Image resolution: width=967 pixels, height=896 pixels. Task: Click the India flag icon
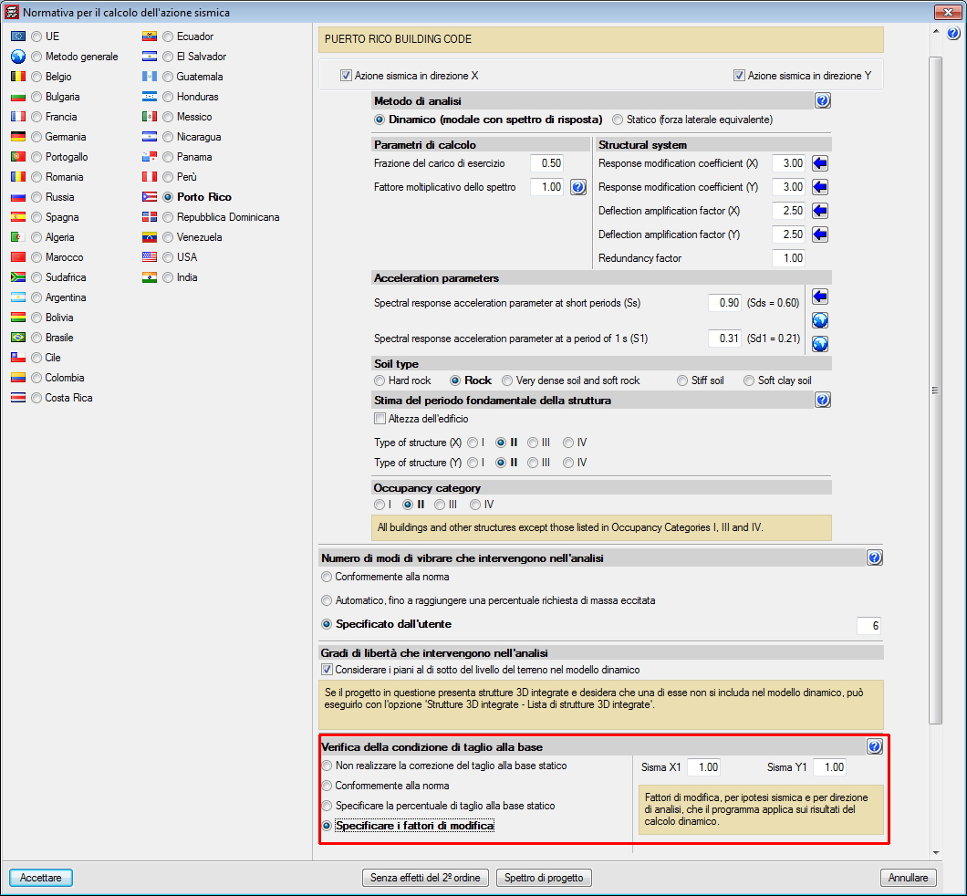coord(150,277)
